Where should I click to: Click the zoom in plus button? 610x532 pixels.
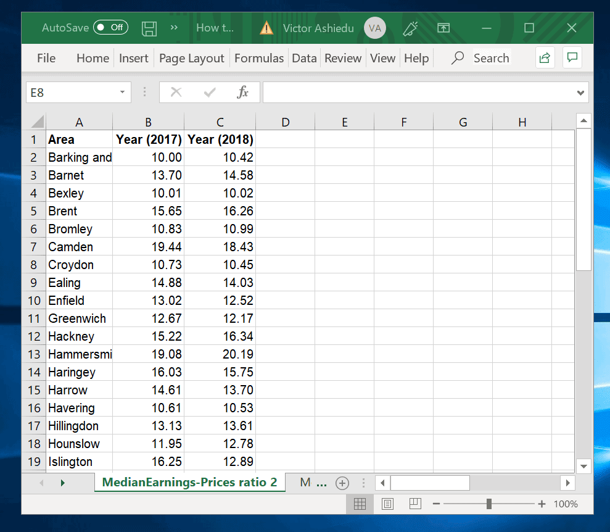(x=542, y=504)
